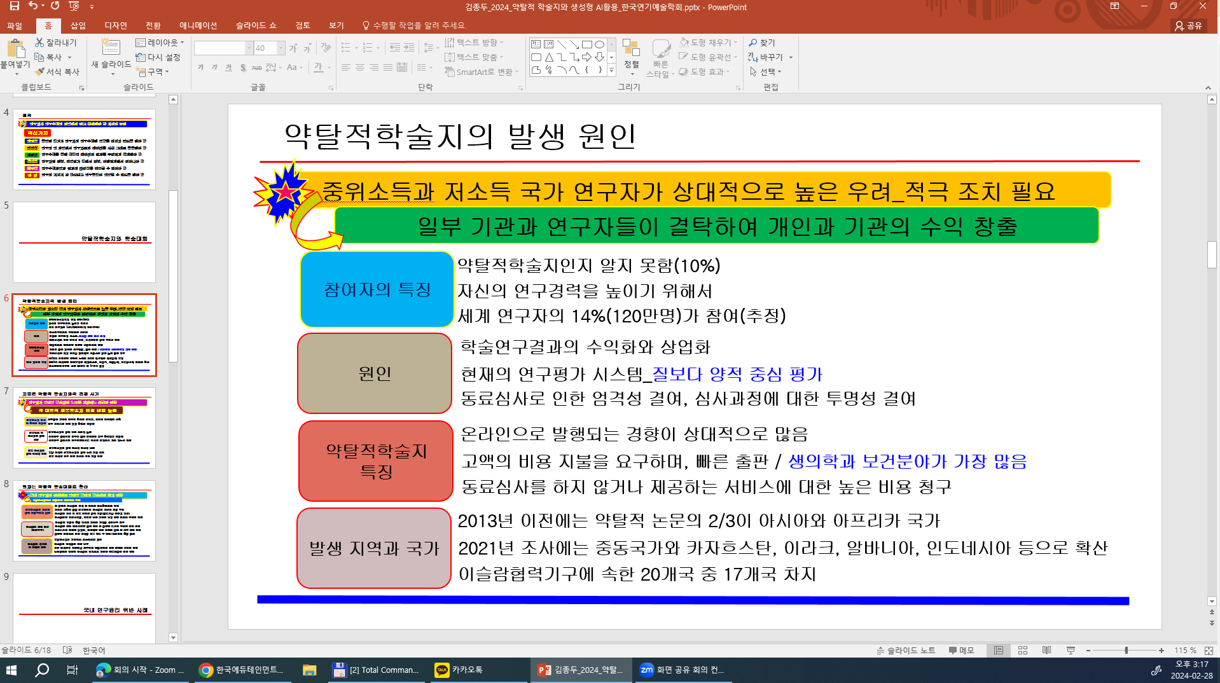Click the slide show icon in status bar

point(1071,650)
